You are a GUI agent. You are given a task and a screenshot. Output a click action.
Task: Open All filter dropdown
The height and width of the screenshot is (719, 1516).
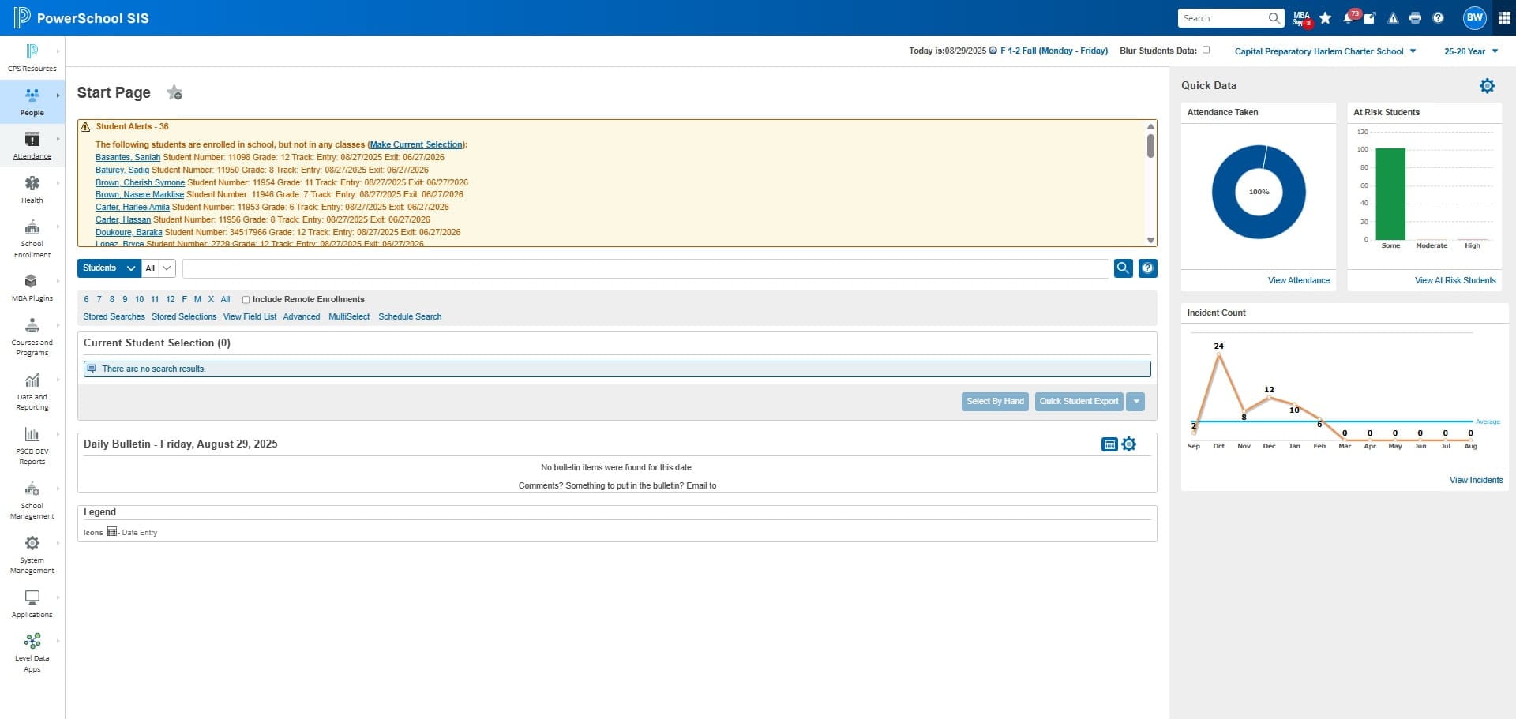(x=159, y=268)
